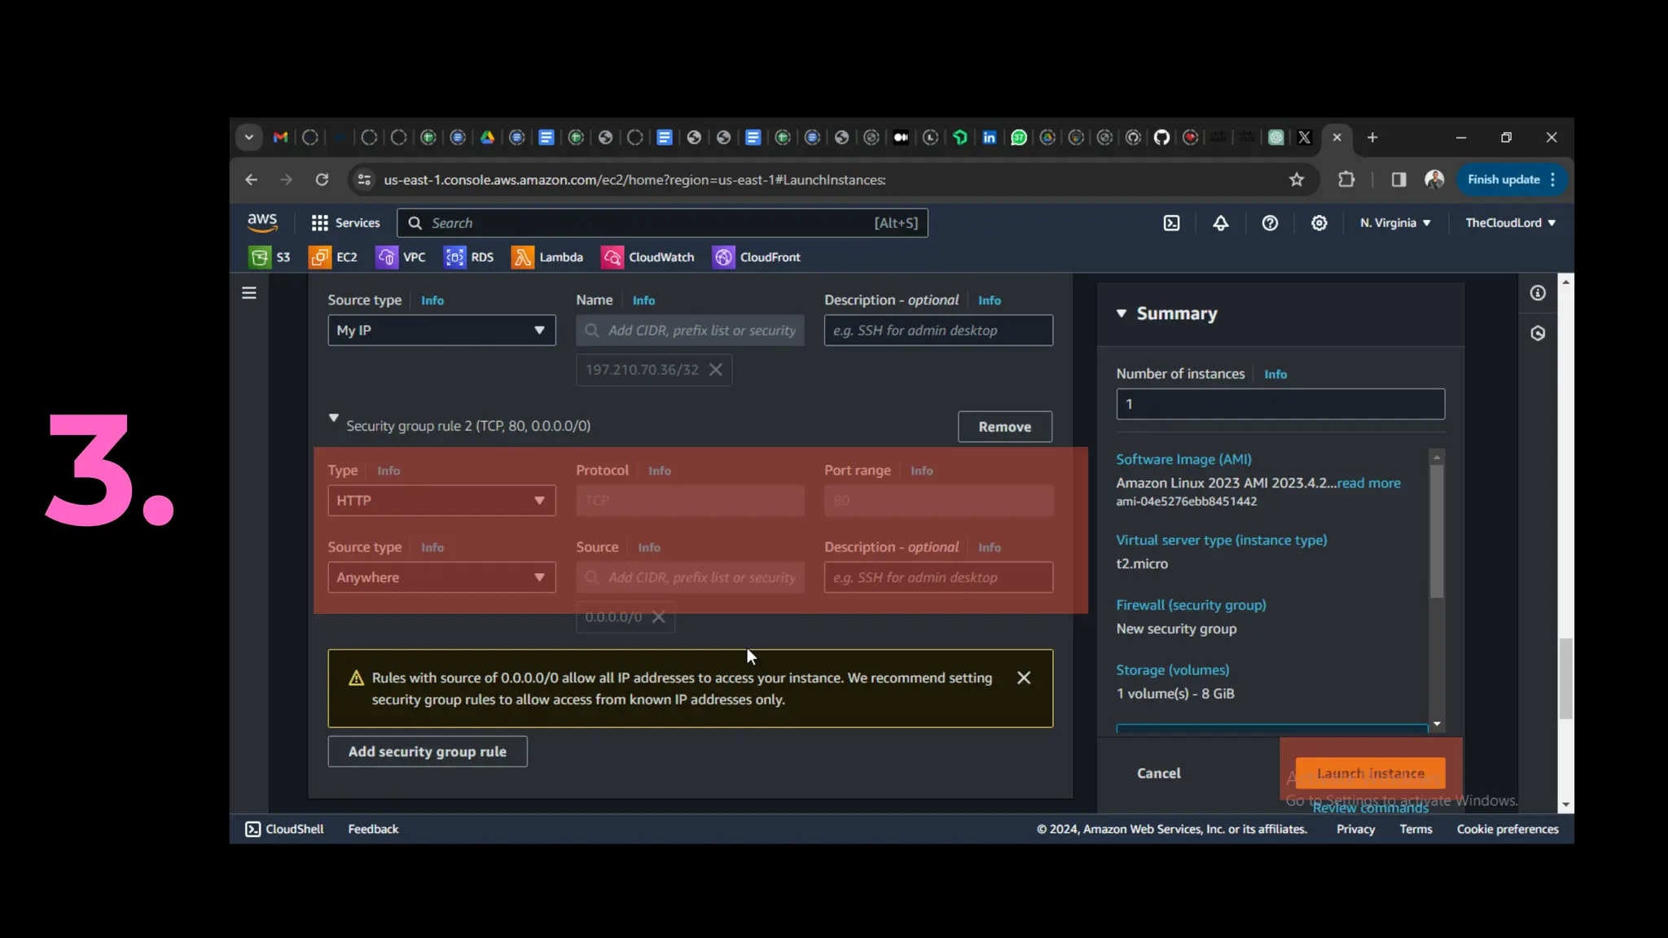
Task: Click the rule 2 Description field
Action: (x=938, y=577)
